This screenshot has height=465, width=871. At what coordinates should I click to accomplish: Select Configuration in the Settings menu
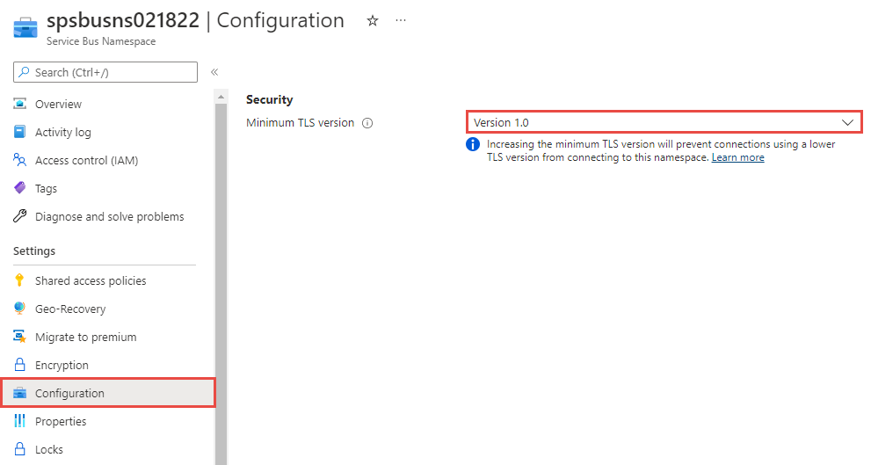[69, 393]
